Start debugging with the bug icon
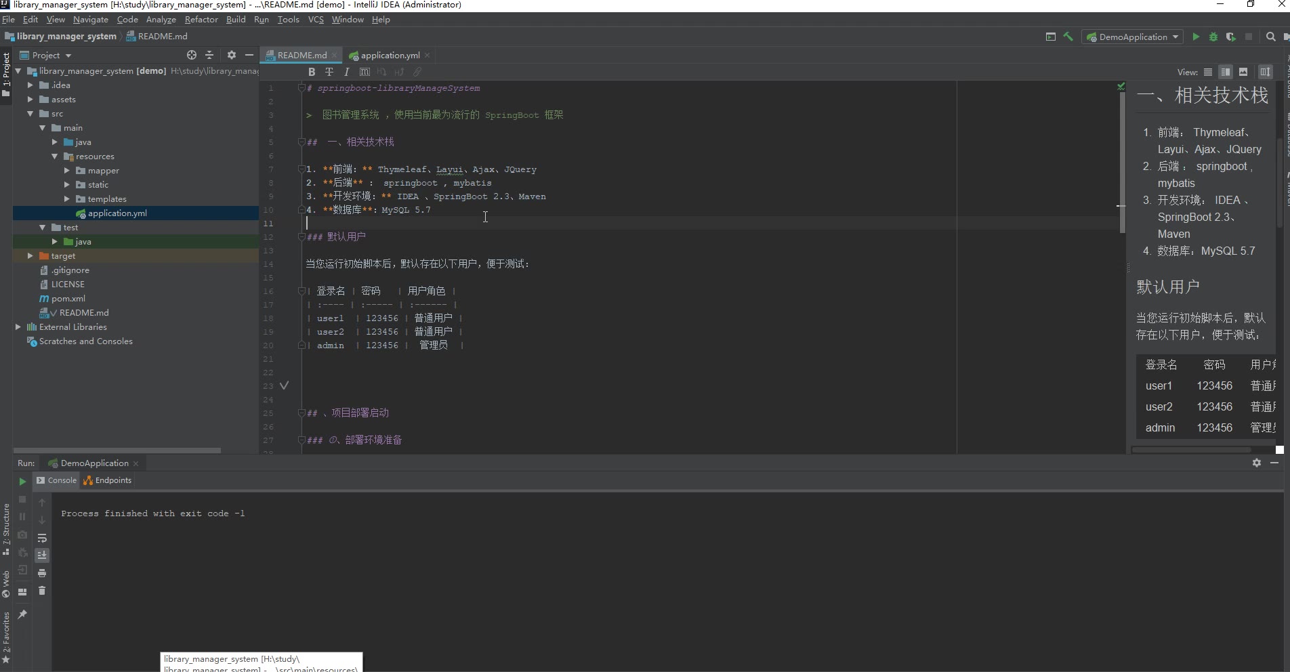This screenshot has width=1290, height=672. pos(1213,37)
